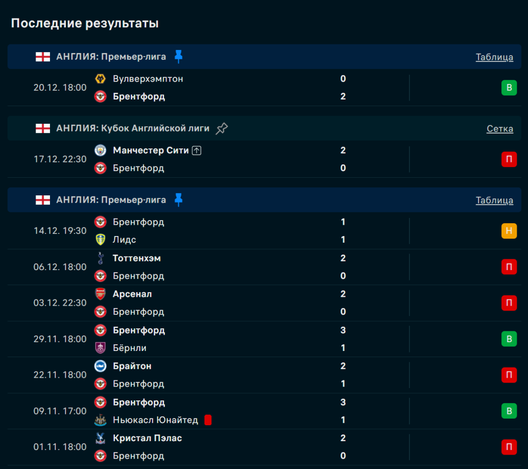Viewport: 528px width, 469px height.
Task: Unpin the top Премьер-лига league header
Action: pos(178,57)
